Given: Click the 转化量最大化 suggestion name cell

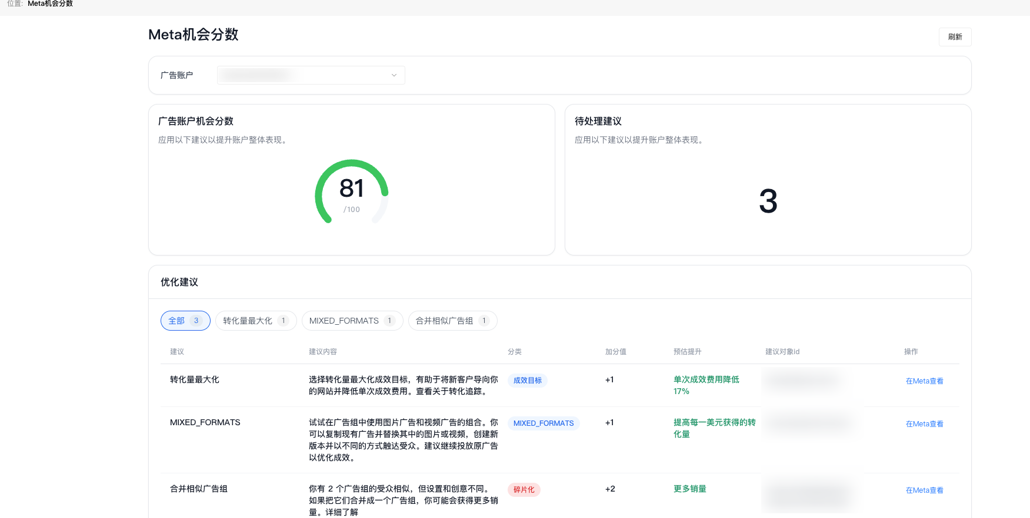Looking at the screenshot, I should point(195,379).
